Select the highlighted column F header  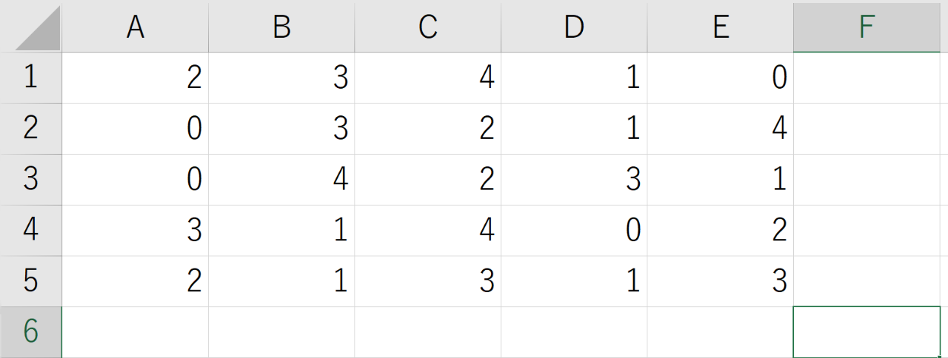[867, 27]
